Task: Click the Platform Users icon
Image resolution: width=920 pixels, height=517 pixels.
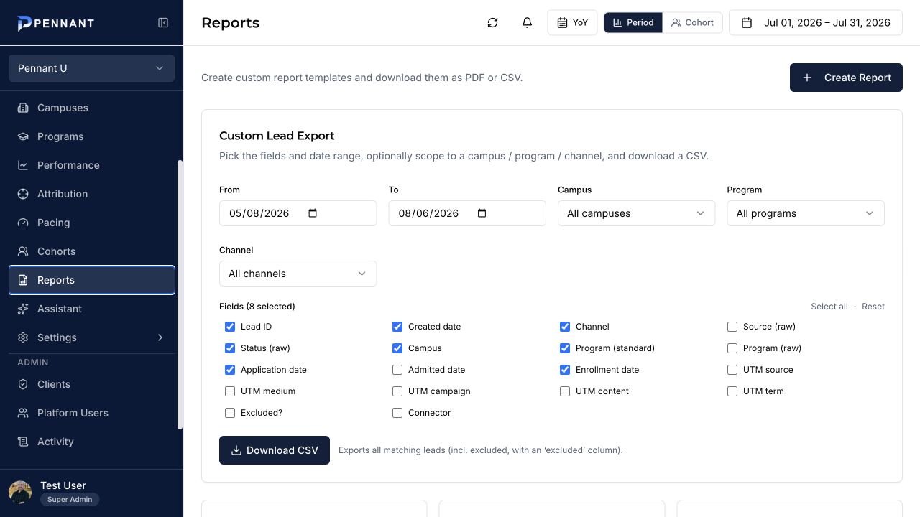Action: pos(23,413)
